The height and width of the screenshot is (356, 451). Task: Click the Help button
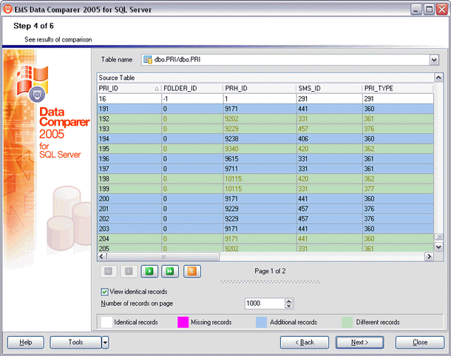tap(26, 343)
